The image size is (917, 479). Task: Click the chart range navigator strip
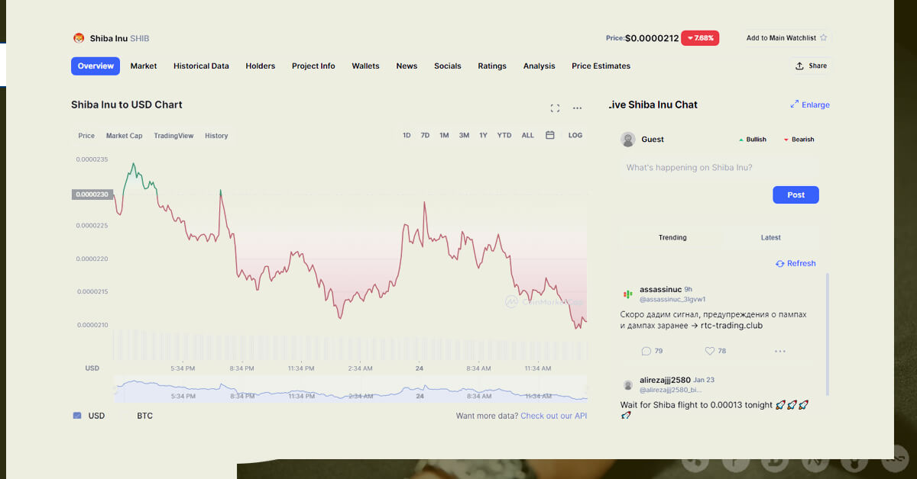tap(351, 390)
